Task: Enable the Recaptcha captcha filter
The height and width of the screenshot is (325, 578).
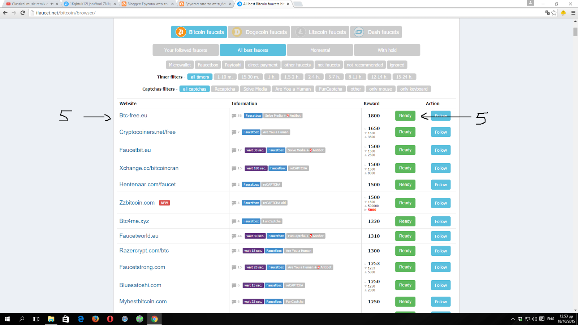Action: tap(225, 89)
